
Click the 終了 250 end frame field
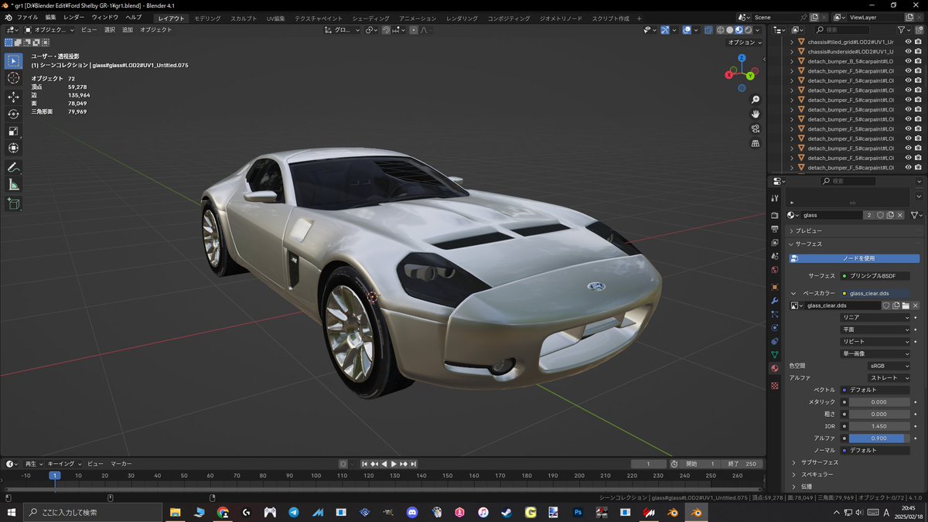[743, 464]
